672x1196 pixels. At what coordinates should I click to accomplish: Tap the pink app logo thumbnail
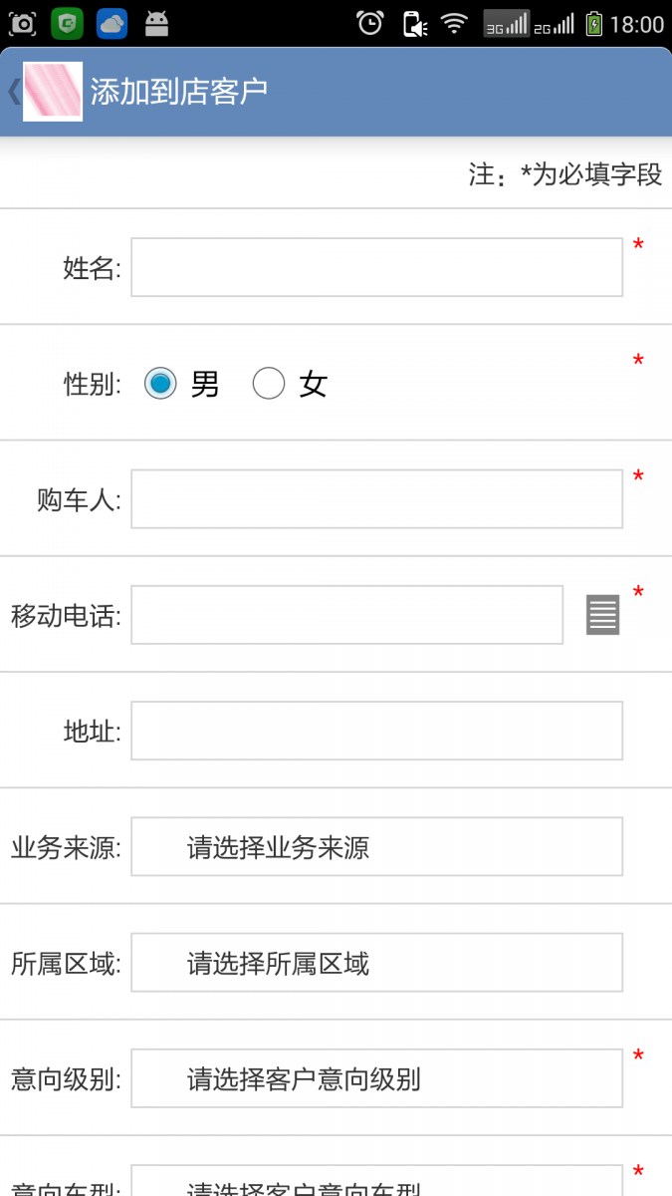coord(52,92)
